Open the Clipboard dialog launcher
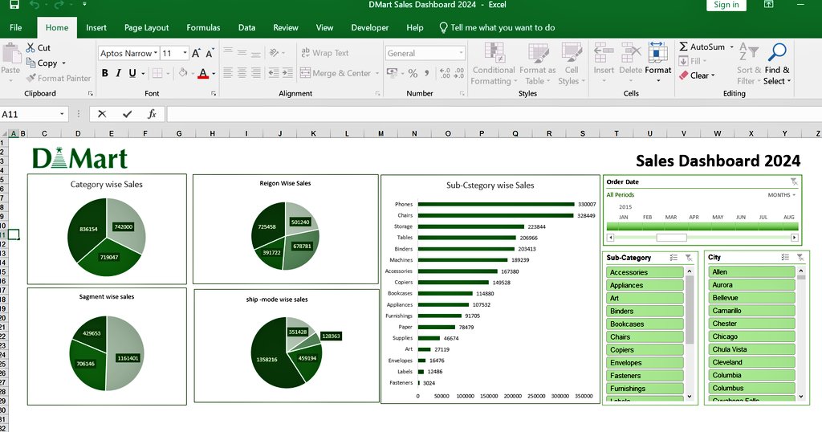The width and height of the screenshot is (822, 432). [x=90, y=93]
